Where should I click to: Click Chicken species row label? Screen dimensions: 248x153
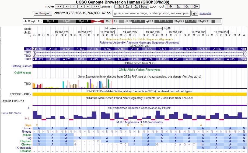(x=26, y=144)
